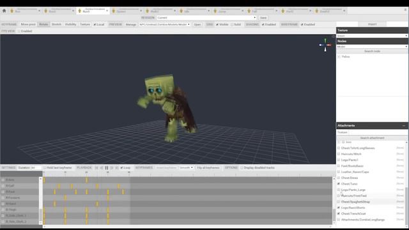Open the preview model dropdown

165,24
